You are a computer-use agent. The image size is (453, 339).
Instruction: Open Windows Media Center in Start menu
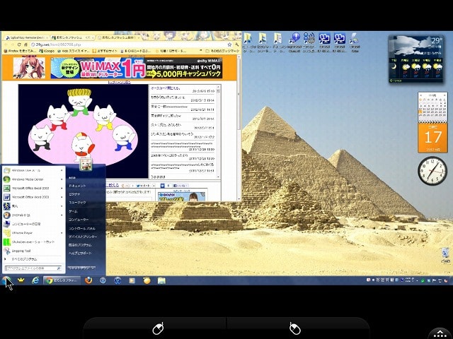coord(33,179)
